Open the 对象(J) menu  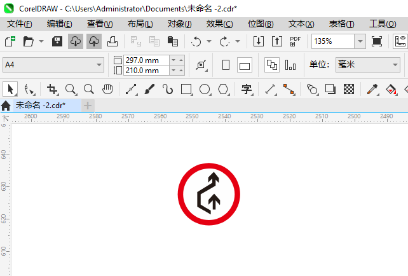[180, 24]
